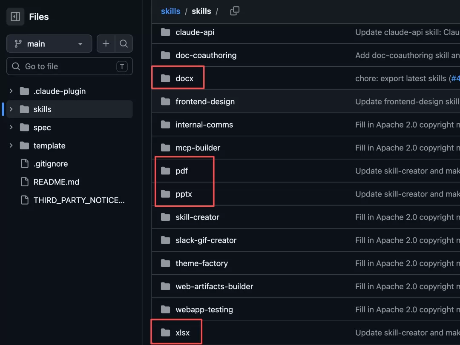This screenshot has width=460, height=345.
Task: Click folder icon beside pptx
Action: coord(165,194)
